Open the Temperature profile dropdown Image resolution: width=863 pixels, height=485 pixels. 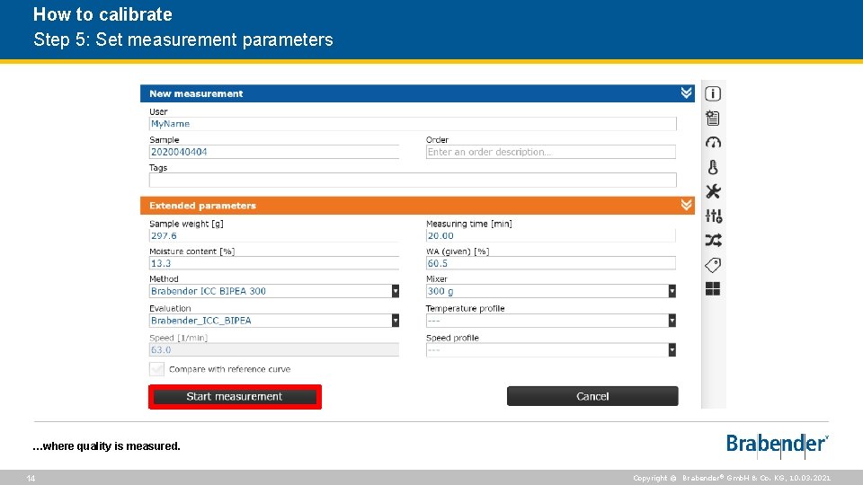pyautogui.click(x=550, y=320)
